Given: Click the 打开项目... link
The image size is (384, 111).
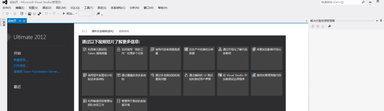Looking at the screenshot, I should (x=21, y=66).
